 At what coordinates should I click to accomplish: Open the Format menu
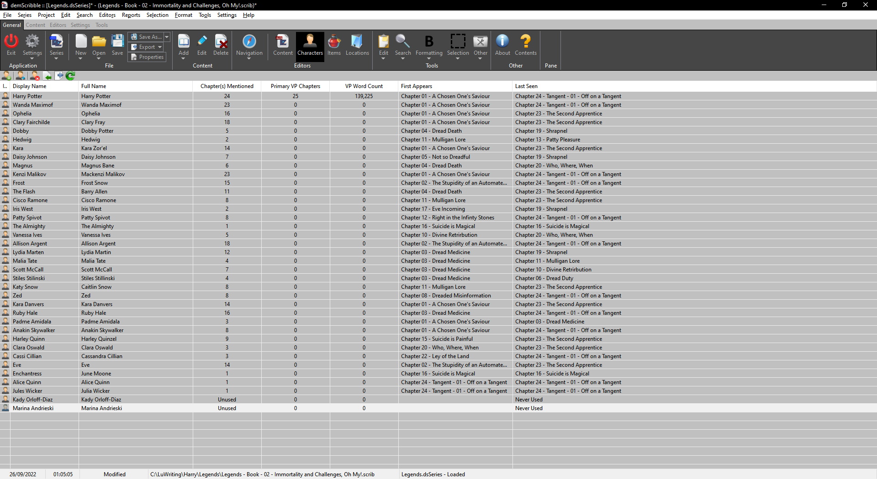[184, 15]
